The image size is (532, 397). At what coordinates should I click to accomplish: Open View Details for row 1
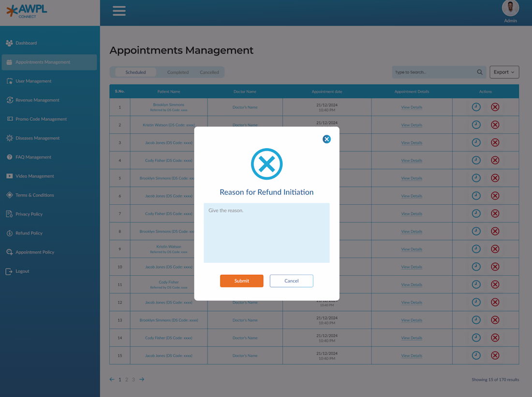click(412, 107)
